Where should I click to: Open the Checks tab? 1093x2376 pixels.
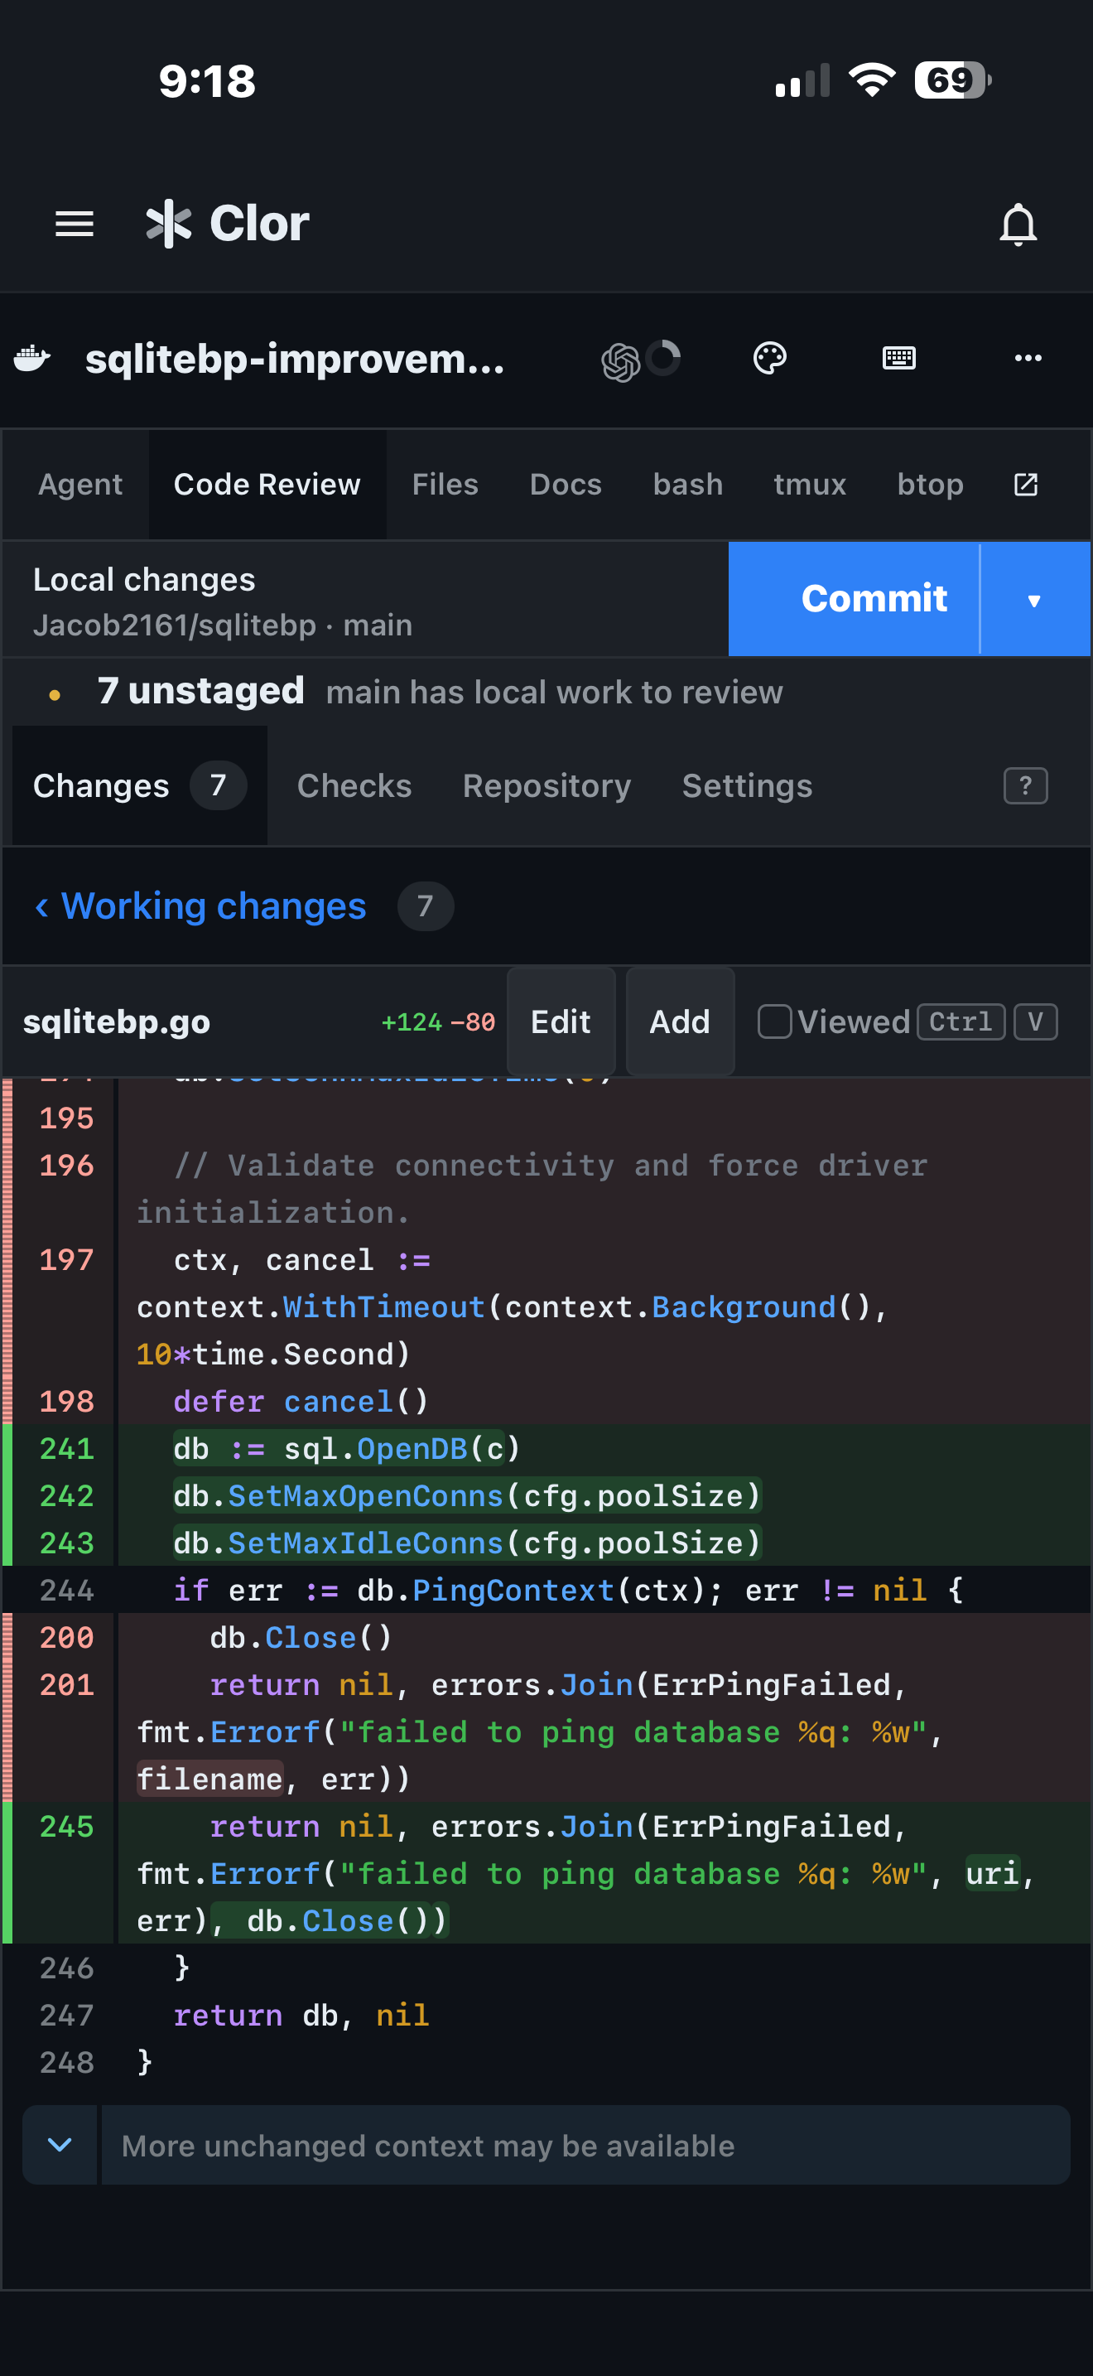(354, 786)
